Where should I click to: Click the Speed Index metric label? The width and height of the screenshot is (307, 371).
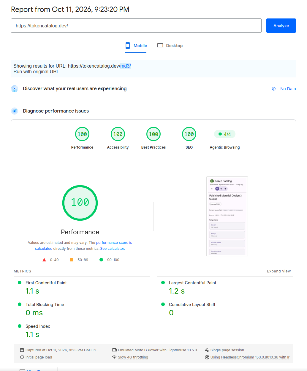(38, 326)
